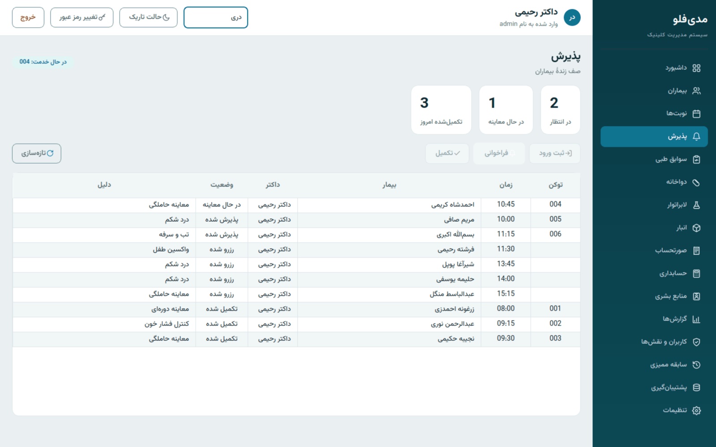Click the در انتظار stat card
716x447 pixels.
pos(560,110)
